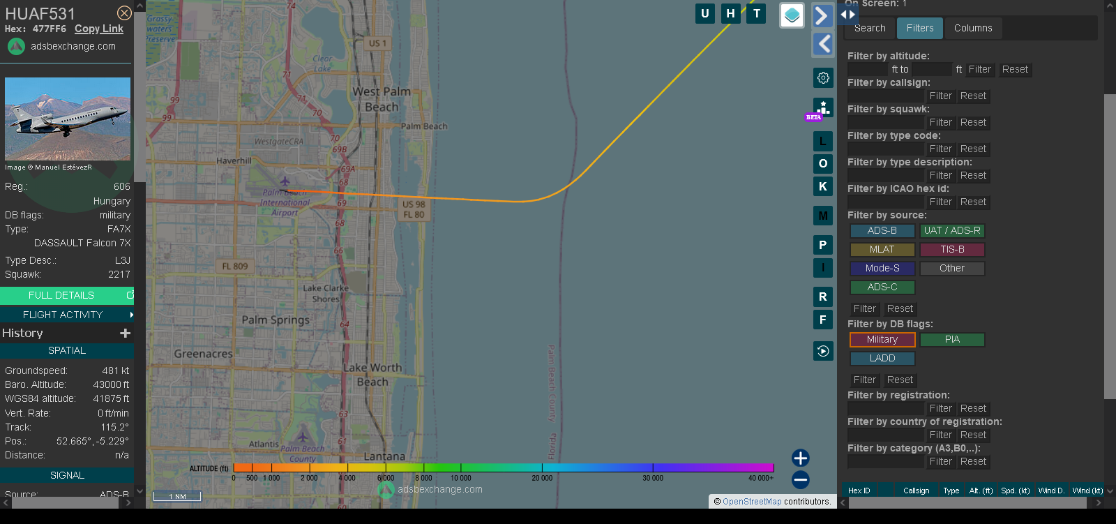Image resolution: width=1116 pixels, height=524 pixels.
Task: Toggle Other source filter
Action: click(x=952, y=268)
